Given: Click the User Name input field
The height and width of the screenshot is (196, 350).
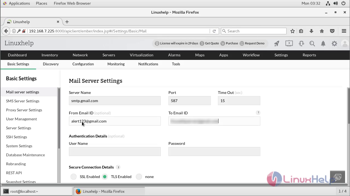Looking at the screenshot, I should (x=115, y=152).
